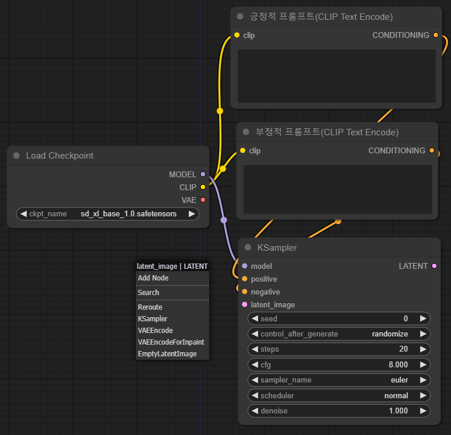Screen dimensions: 451x435
Task: Click the MODEL output socket on Load Checkpoint
Action: [203, 174]
